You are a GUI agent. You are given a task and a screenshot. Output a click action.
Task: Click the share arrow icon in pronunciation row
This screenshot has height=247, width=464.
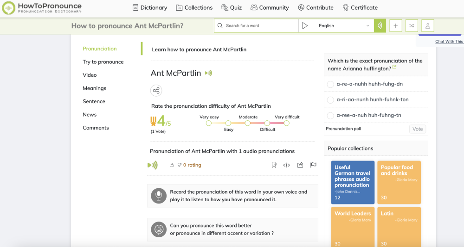(300, 165)
